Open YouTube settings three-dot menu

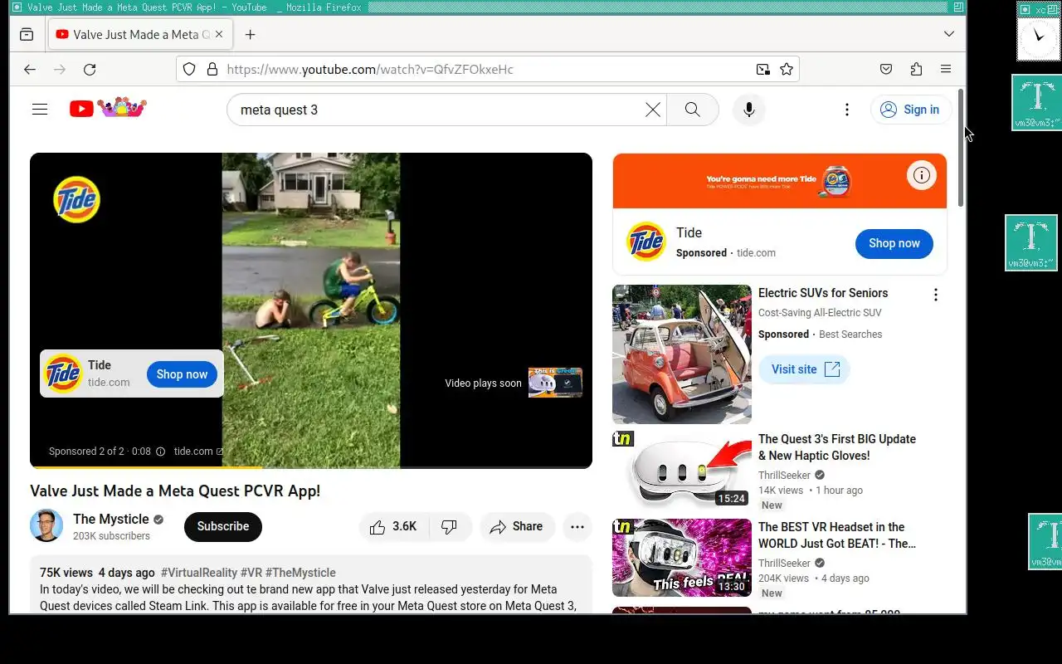pos(846,110)
